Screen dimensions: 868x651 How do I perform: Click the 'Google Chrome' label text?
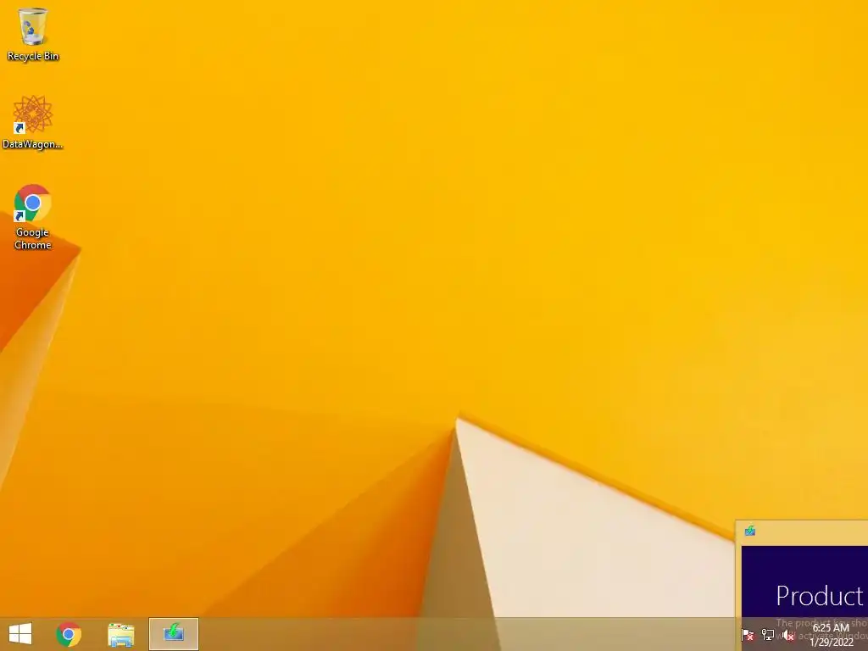click(x=33, y=238)
